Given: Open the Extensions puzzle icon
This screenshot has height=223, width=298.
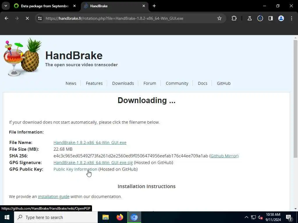Looking at the screenshot, I should pos(234,18).
